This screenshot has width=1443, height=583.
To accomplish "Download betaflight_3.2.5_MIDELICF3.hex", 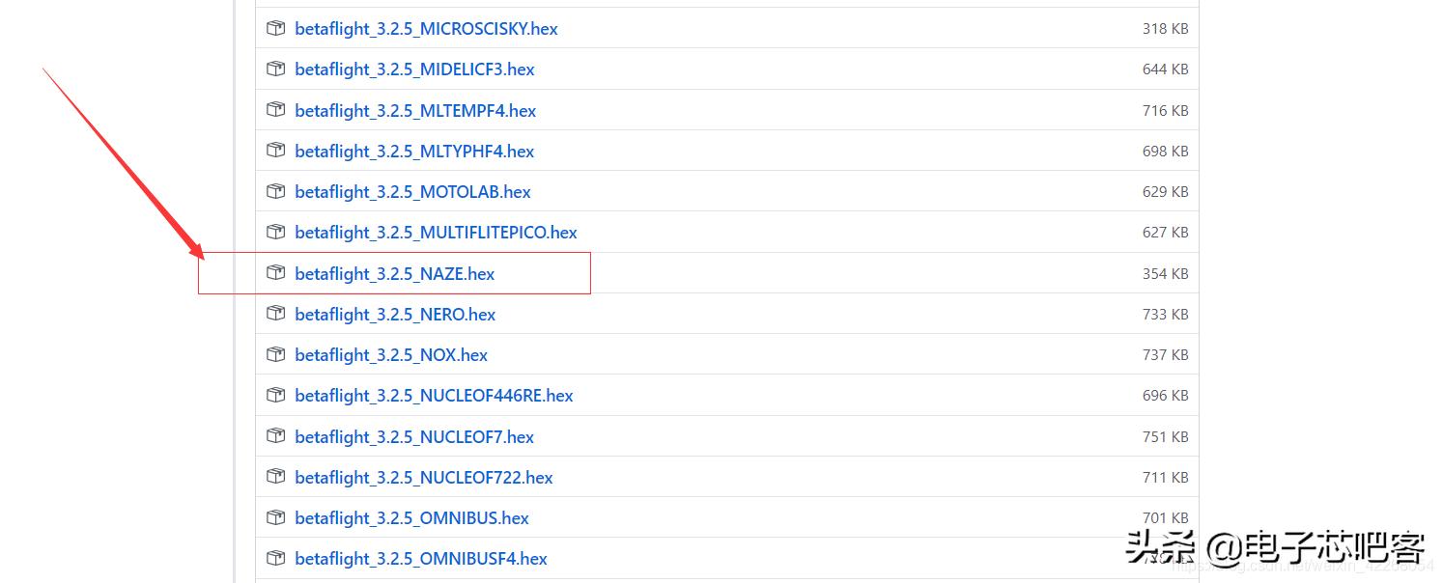I will [414, 69].
